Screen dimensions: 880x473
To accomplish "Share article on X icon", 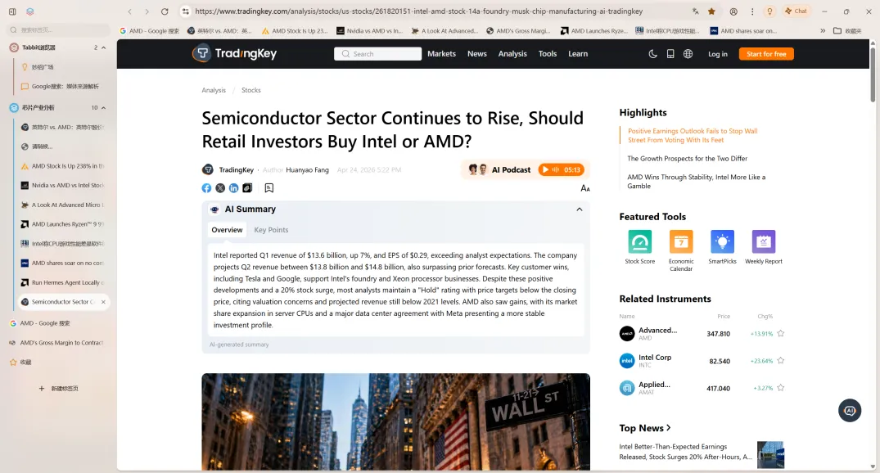I will click(x=220, y=188).
